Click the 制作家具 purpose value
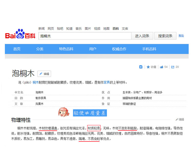 (x=41, y=98)
